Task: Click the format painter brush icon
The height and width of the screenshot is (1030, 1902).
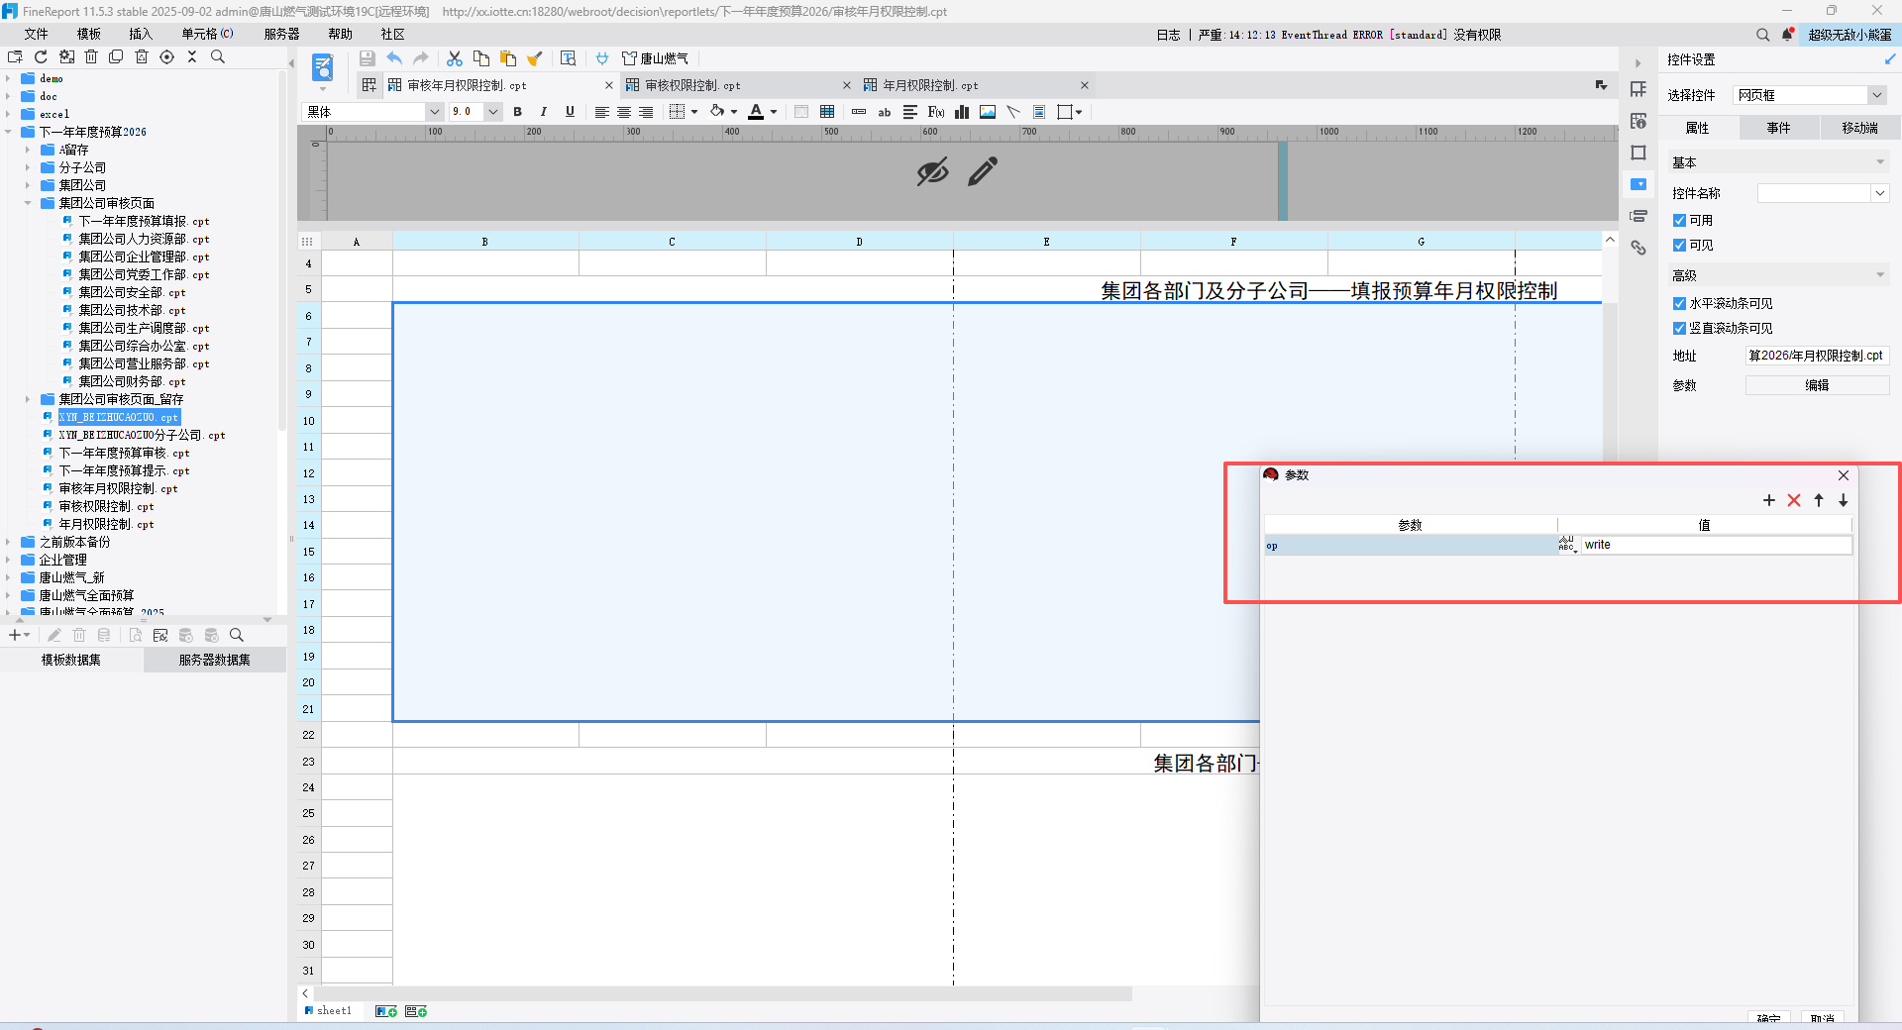Action: (535, 59)
